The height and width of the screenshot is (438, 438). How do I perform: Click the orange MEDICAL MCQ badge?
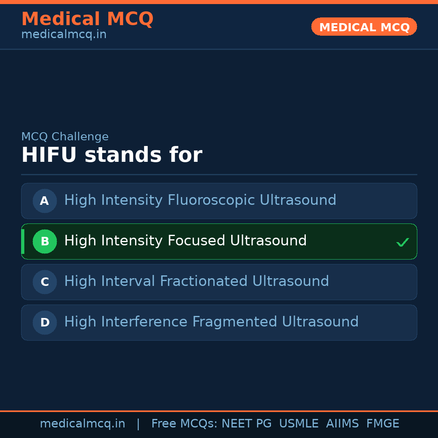[x=364, y=27]
